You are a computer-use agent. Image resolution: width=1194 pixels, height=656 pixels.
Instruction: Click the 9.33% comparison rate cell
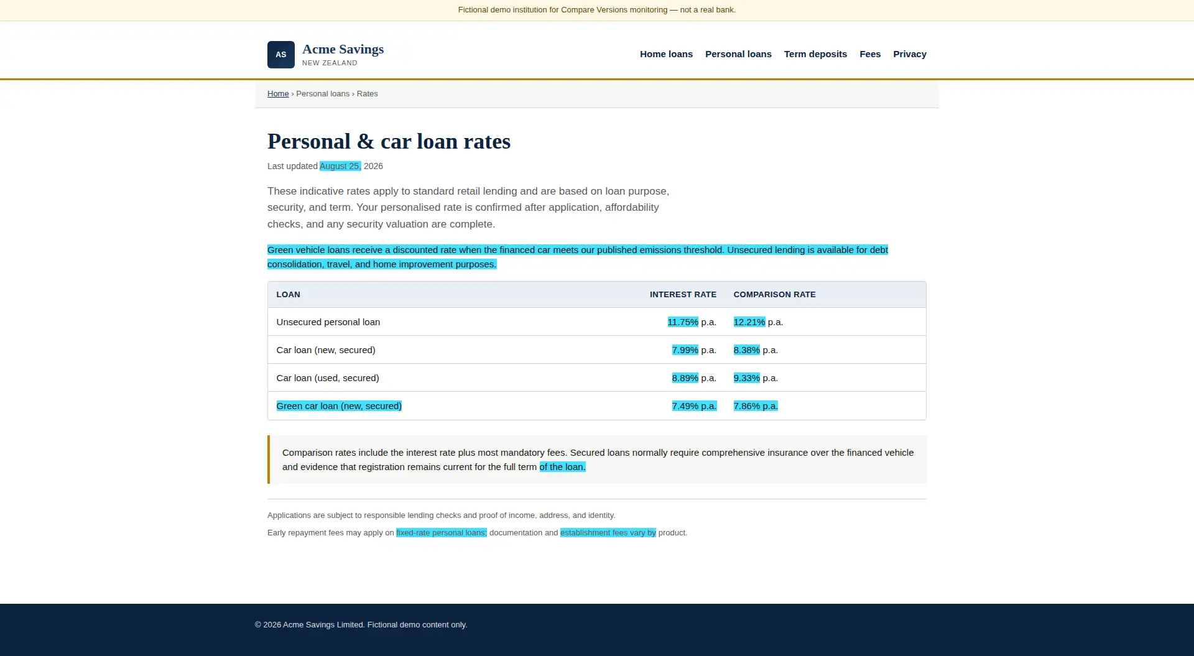point(747,378)
